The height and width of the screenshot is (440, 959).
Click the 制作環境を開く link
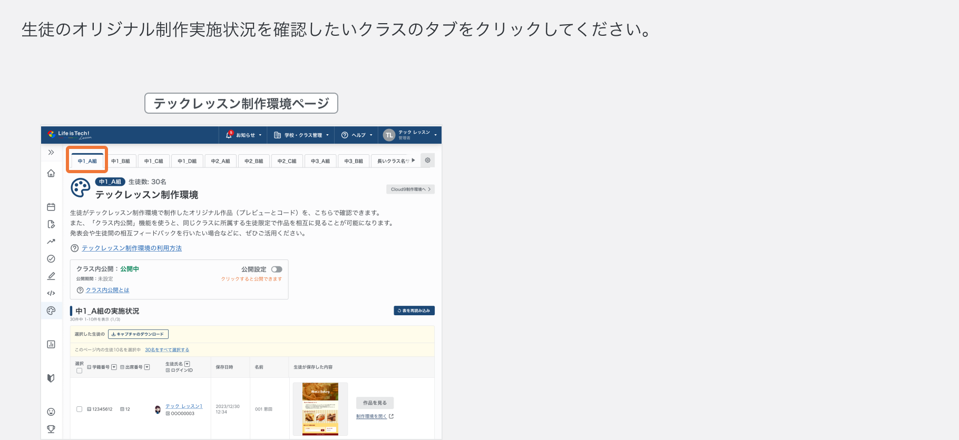point(371,416)
